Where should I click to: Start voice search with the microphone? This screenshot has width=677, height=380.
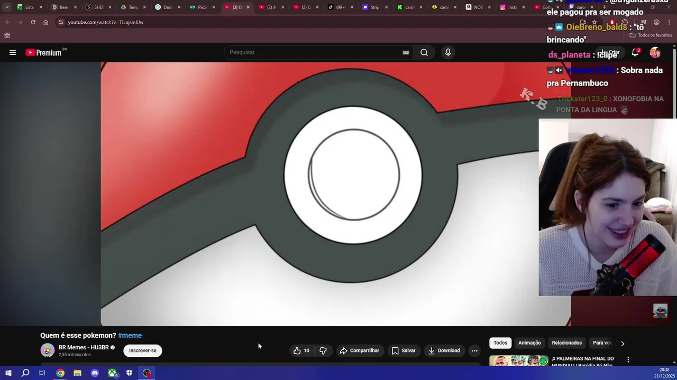pos(448,52)
